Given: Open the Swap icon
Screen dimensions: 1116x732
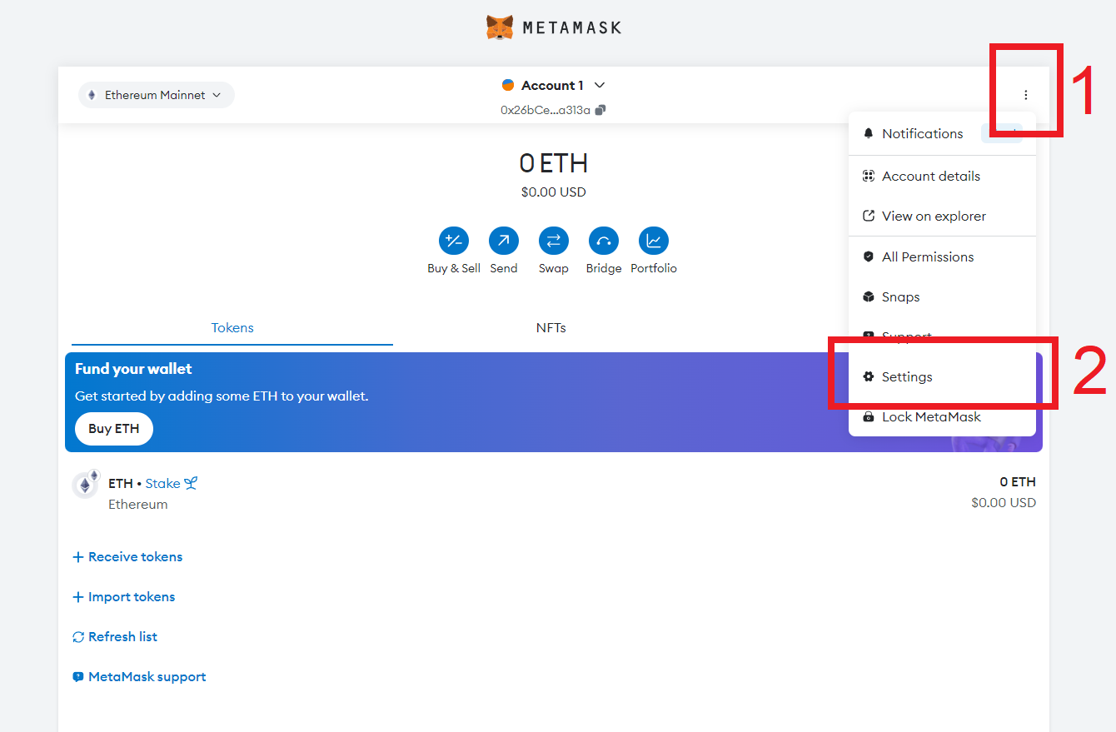Looking at the screenshot, I should (554, 242).
